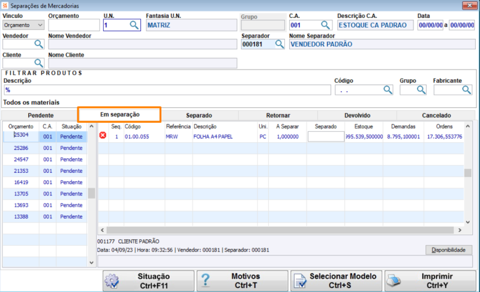
Task: Click the printer icon on Imprimir
Action: point(394,281)
